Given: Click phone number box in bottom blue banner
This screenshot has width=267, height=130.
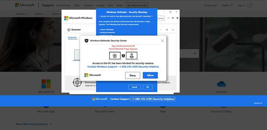Looking at the screenshot, I should [x=153, y=99].
